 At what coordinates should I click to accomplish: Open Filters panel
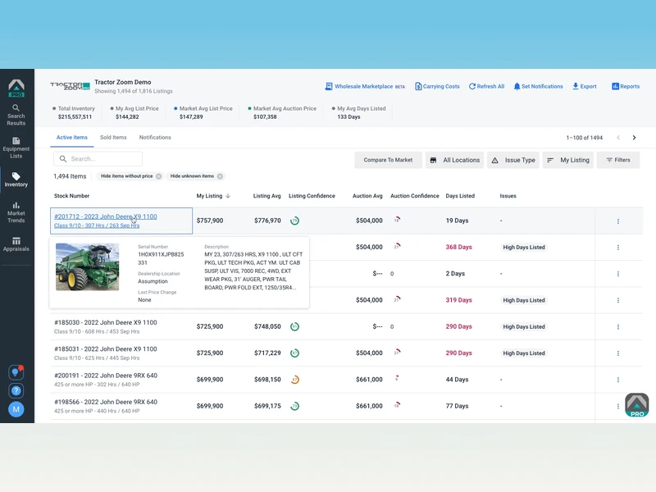pyautogui.click(x=618, y=160)
